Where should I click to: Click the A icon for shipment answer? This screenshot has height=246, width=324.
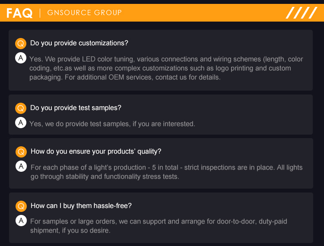[21, 221]
